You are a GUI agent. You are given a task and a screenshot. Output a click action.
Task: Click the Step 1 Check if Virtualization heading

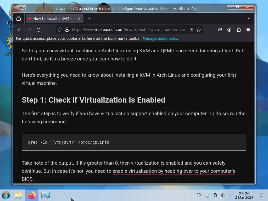[93, 100]
